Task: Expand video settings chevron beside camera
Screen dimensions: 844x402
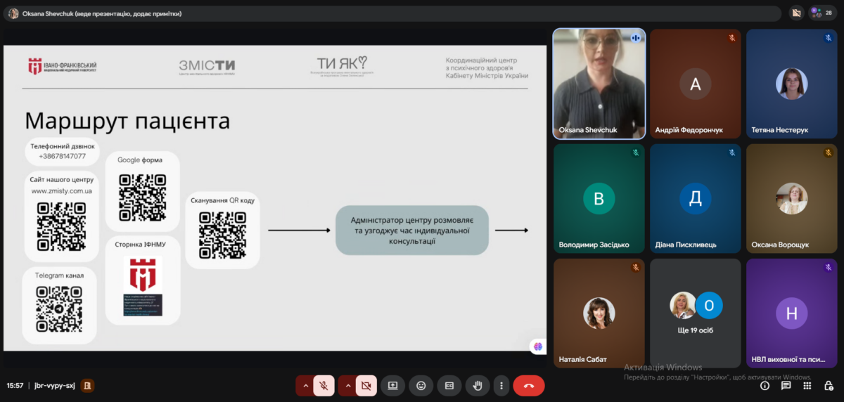Action: coord(347,386)
